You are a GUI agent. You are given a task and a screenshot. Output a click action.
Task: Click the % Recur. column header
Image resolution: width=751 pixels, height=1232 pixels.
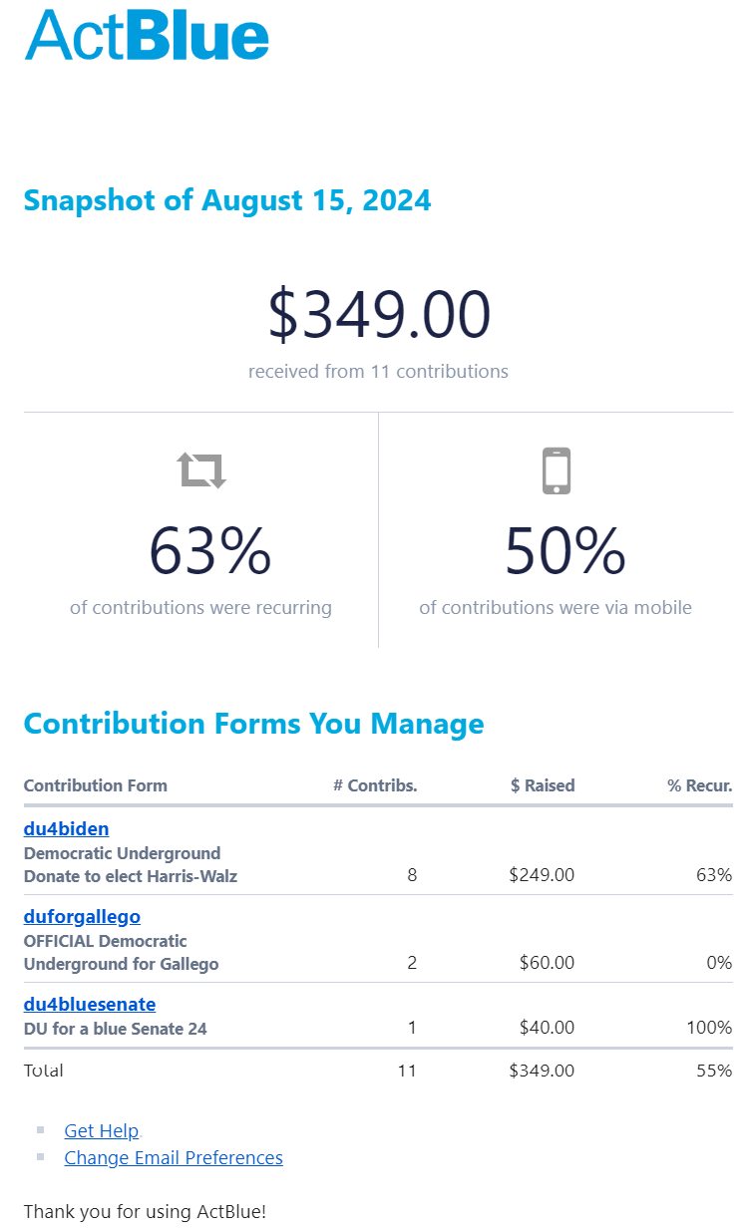click(x=699, y=785)
